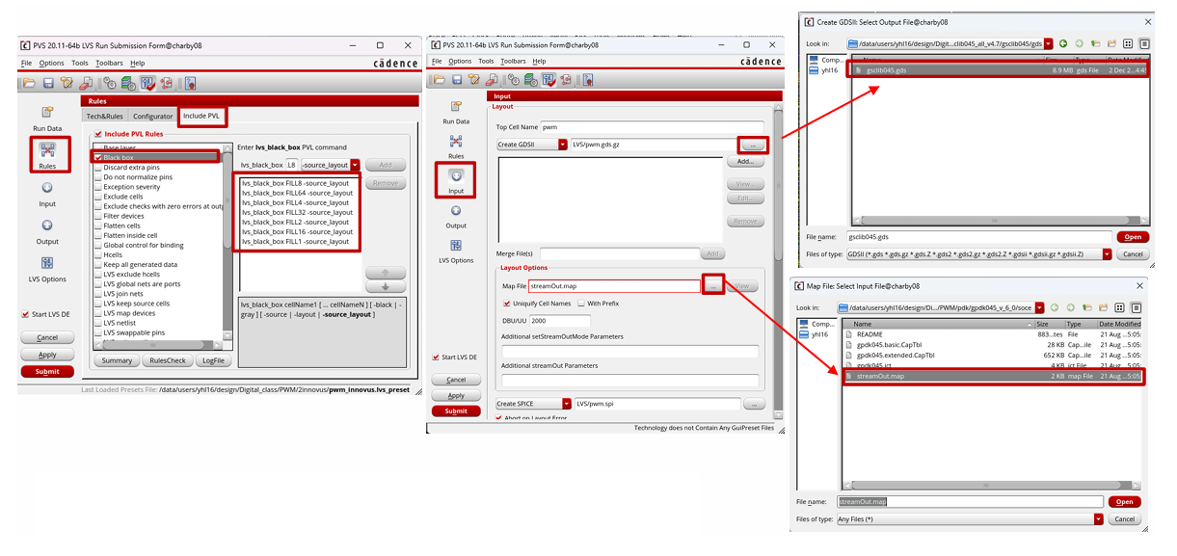The width and height of the screenshot is (1177, 556).
Task: Check Flatten cells rule
Action: [97, 225]
